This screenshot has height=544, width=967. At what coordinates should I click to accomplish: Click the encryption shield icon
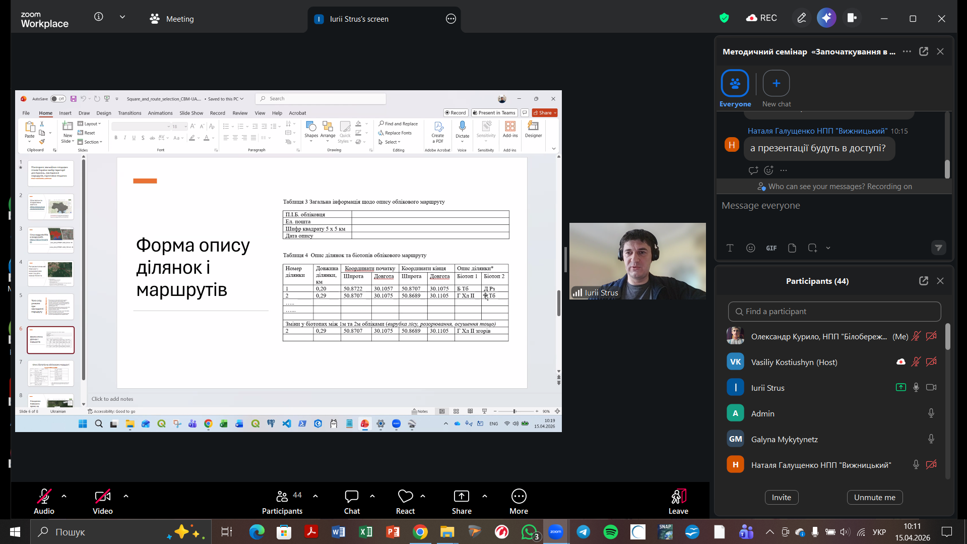pyautogui.click(x=724, y=18)
